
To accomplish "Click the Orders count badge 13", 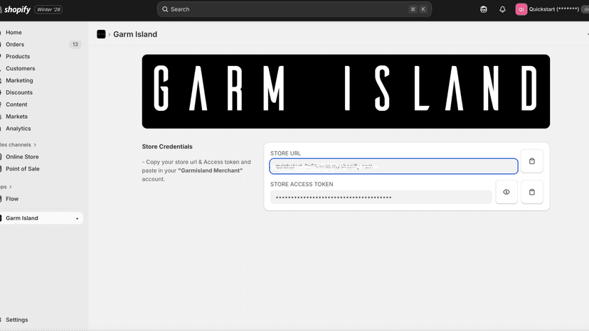I will 75,44.
